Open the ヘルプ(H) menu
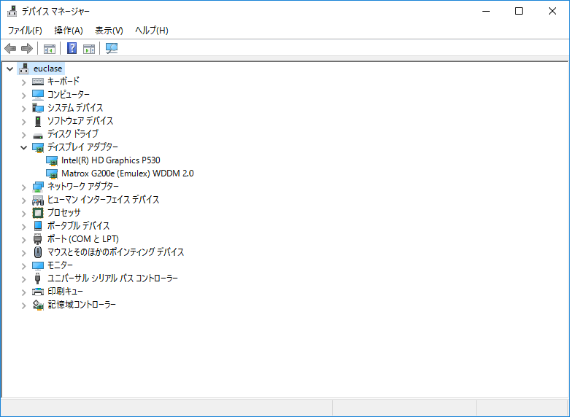Image resolution: width=570 pixels, height=417 pixels. pyautogui.click(x=151, y=30)
